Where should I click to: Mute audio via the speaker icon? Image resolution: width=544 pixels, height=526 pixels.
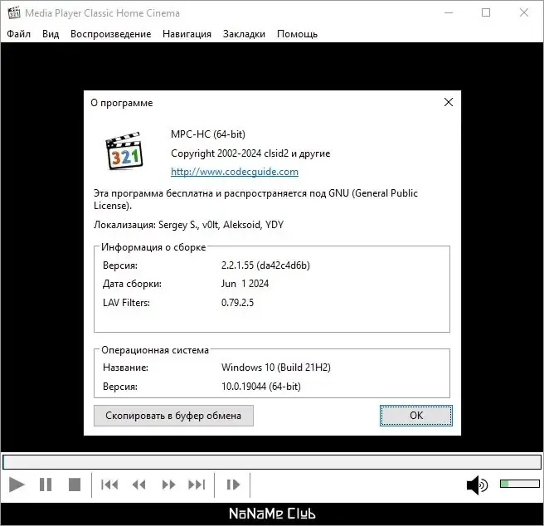478,485
